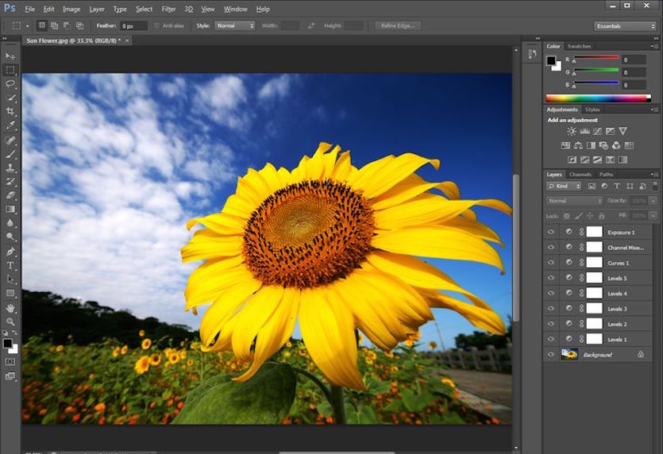The image size is (663, 454).
Task: Click the color spectrum ramp bar
Action: coord(599,98)
